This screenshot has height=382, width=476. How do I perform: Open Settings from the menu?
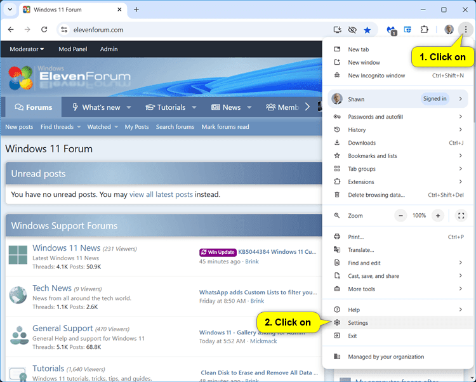[x=398, y=322]
